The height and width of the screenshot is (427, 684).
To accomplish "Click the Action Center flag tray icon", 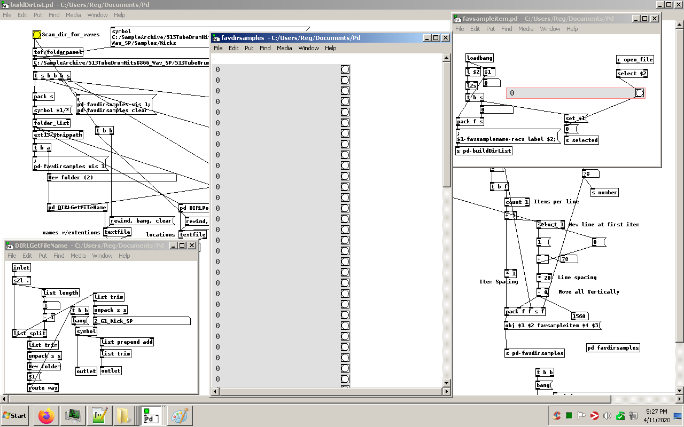I will tap(582, 416).
